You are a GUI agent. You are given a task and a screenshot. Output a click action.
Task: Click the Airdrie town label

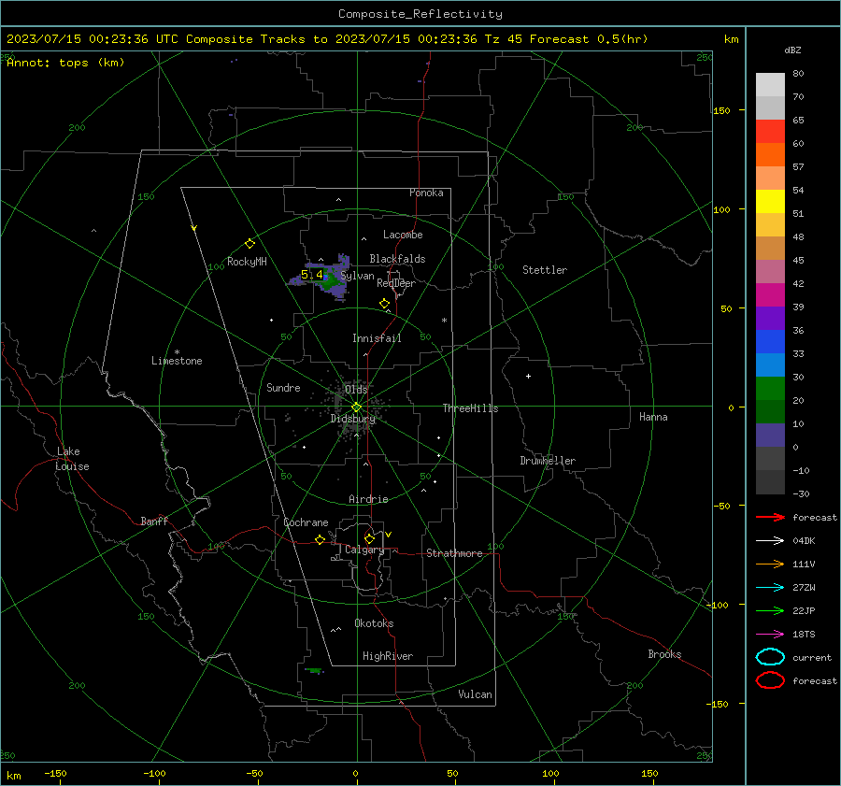click(x=368, y=499)
